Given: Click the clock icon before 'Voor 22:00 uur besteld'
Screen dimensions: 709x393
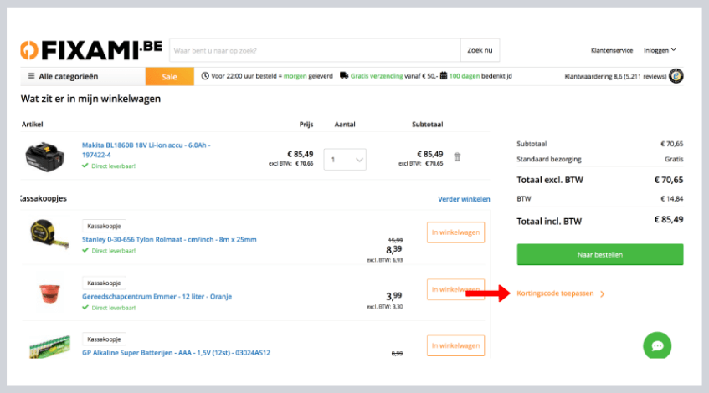Looking at the screenshot, I should (x=205, y=76).
